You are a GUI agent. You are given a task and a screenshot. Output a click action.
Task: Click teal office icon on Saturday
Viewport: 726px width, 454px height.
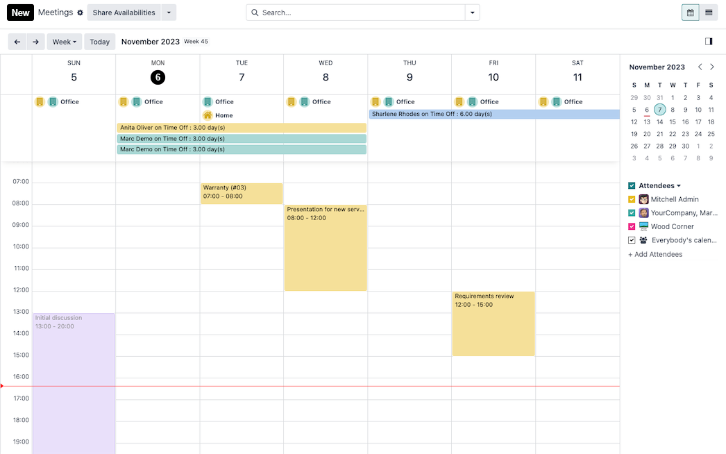557,101
